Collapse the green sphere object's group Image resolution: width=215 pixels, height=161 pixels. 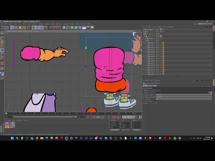click(x=144, y=36)
